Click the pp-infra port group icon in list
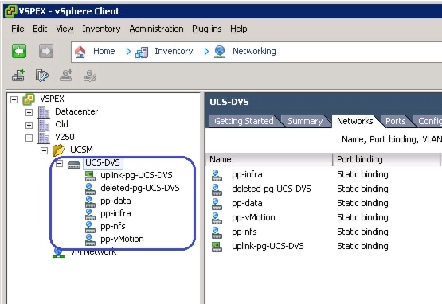The image size is (442, 304). click(217, 175)
